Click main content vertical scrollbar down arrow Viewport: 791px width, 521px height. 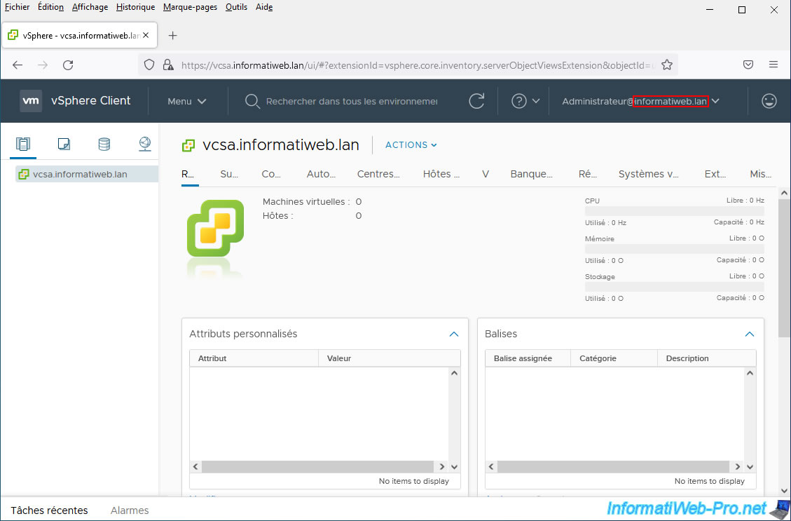click(x=784, y=490)
